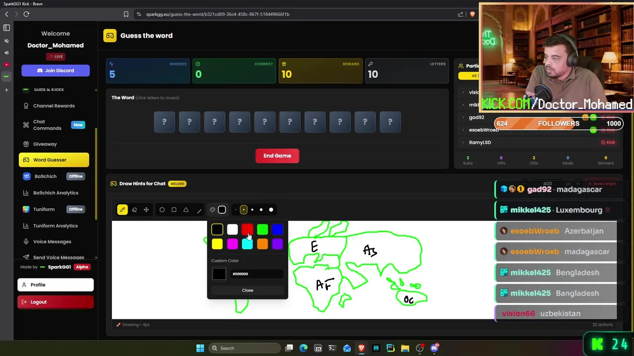Viewport: 634px width, 356px height.
Task: Select the circle shape tool
Action: pos(162,210)
